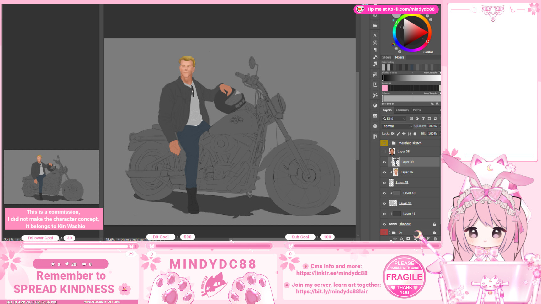Open the Libraries panel icon

(375, 85)
